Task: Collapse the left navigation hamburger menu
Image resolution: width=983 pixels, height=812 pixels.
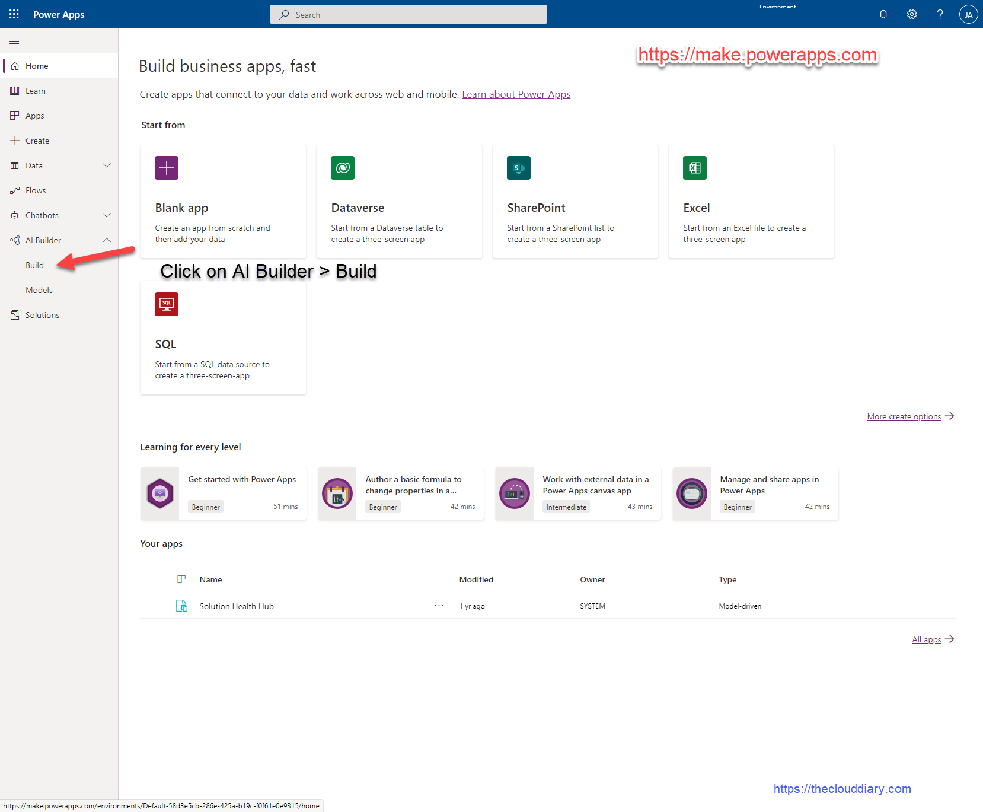Action: pyautogui.click(x=14, y=42)
